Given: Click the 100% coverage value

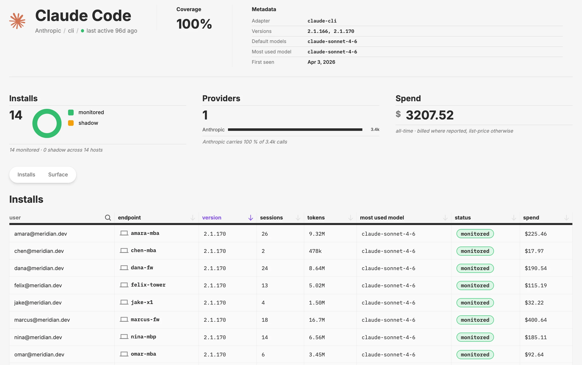Looking at the screenshot, I should pos(194,24).
